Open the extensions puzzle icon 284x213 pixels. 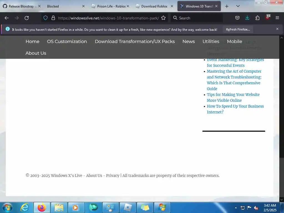pyautogui.click(x=257, y=18)
